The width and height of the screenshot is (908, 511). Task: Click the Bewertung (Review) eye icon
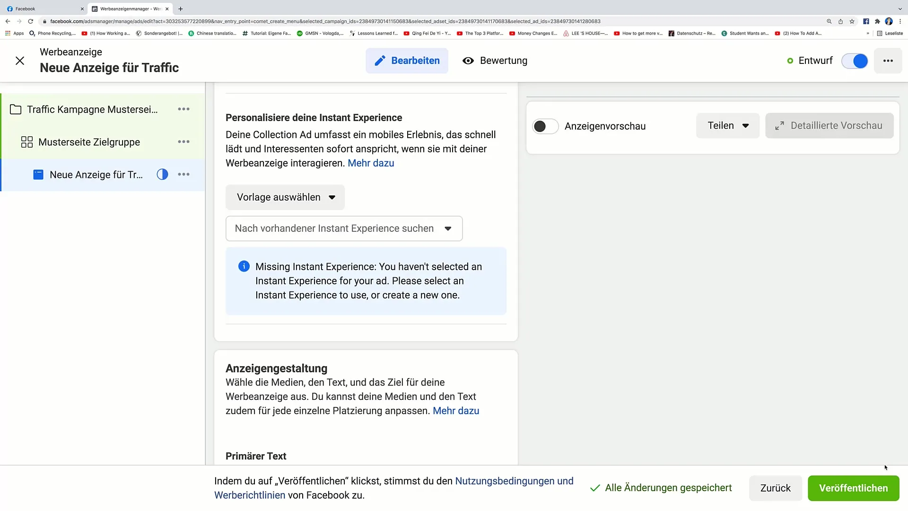[468, 61]
